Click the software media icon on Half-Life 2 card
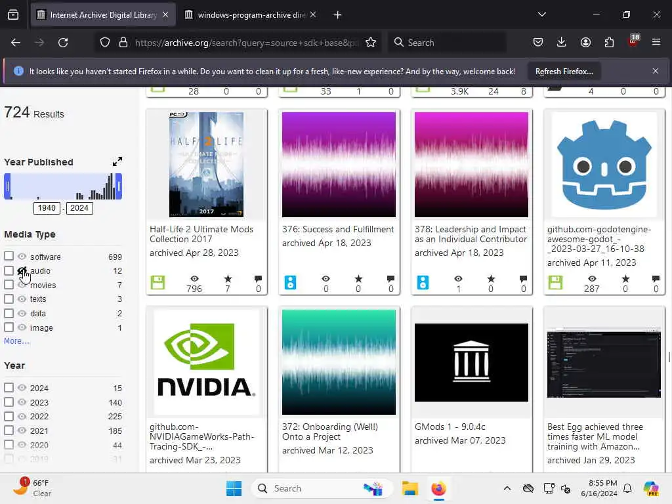Viewport: 672px width, 504px height. point(157,282)
